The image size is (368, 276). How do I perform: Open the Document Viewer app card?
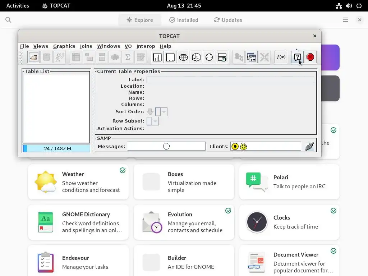coord(289,261)
